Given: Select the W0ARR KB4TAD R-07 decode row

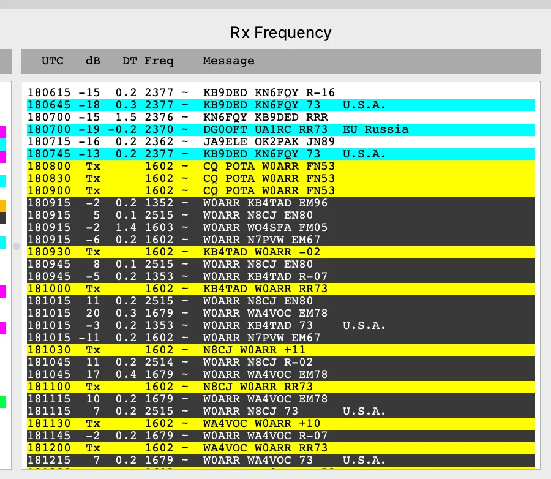Looking at the screenshot, I should click(x=281, y=277).
